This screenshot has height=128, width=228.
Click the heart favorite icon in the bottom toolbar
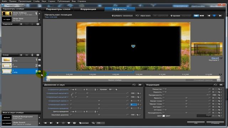click(x=69, y=123)
